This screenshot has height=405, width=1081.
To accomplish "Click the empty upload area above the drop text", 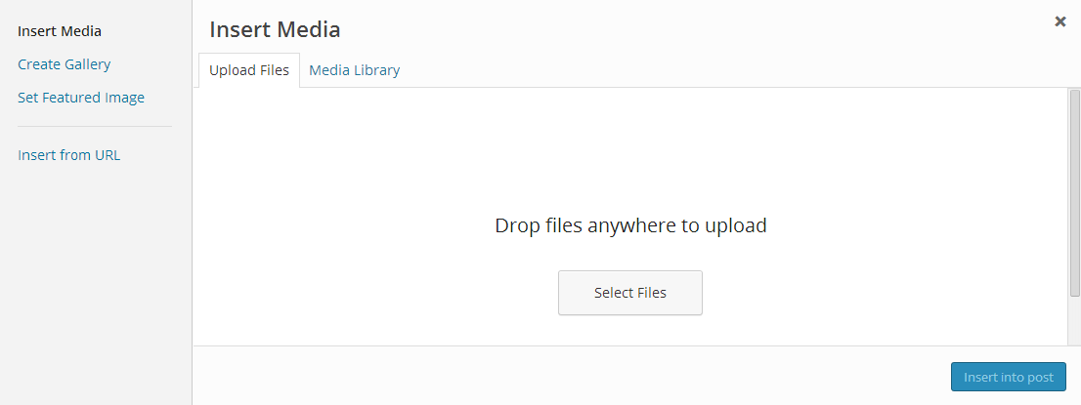I will point(630,146).
